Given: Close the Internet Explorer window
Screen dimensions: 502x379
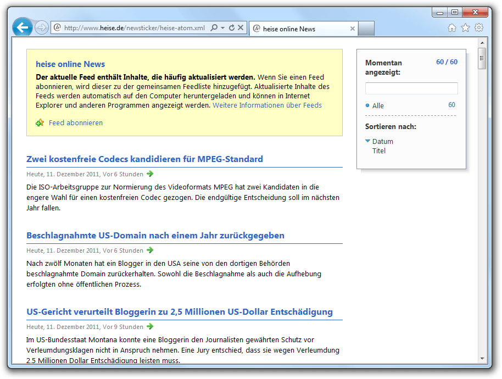Looking at the screenshot, I should (x=476, y=13).
